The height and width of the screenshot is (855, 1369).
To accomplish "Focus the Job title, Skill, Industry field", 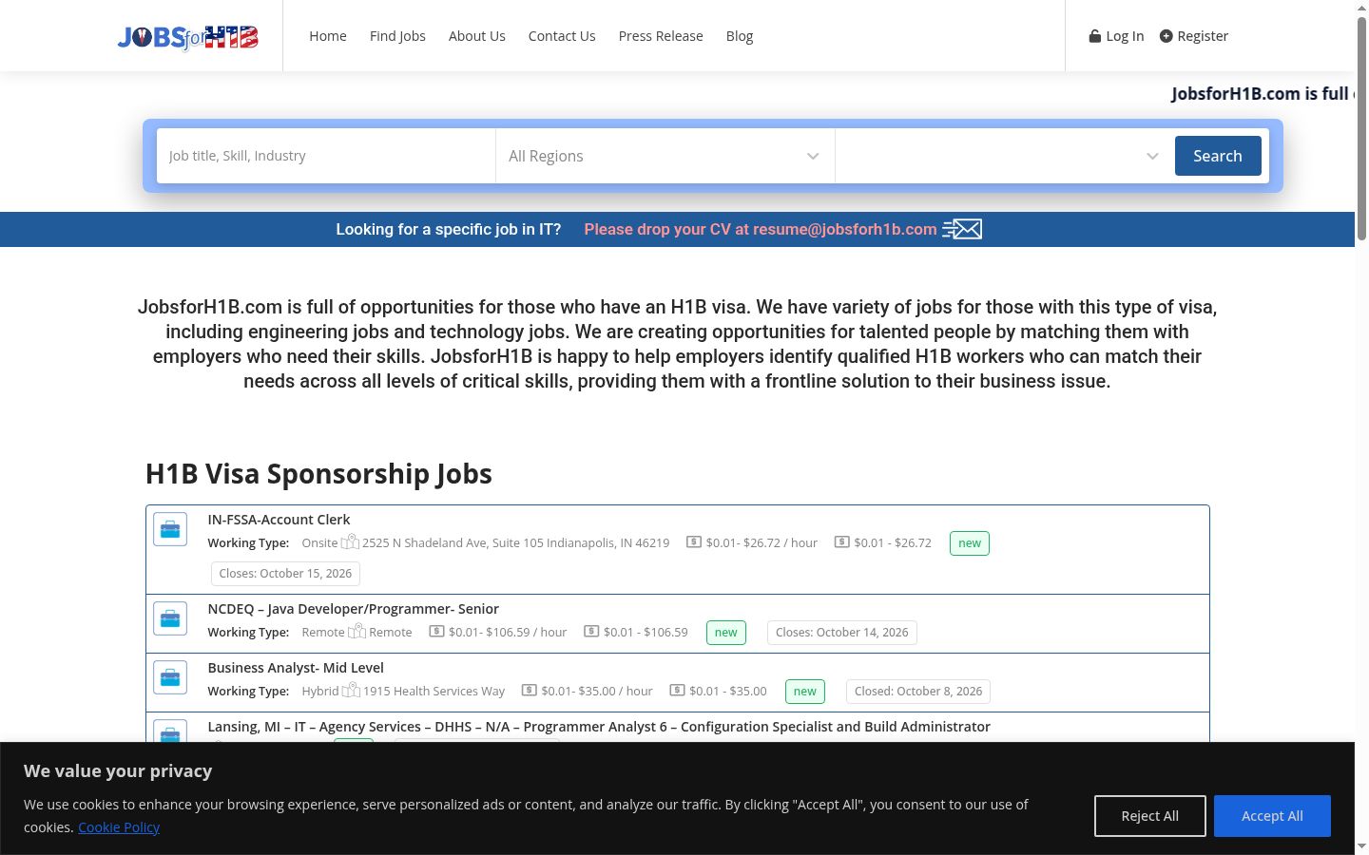I will [x=326, y=156].
